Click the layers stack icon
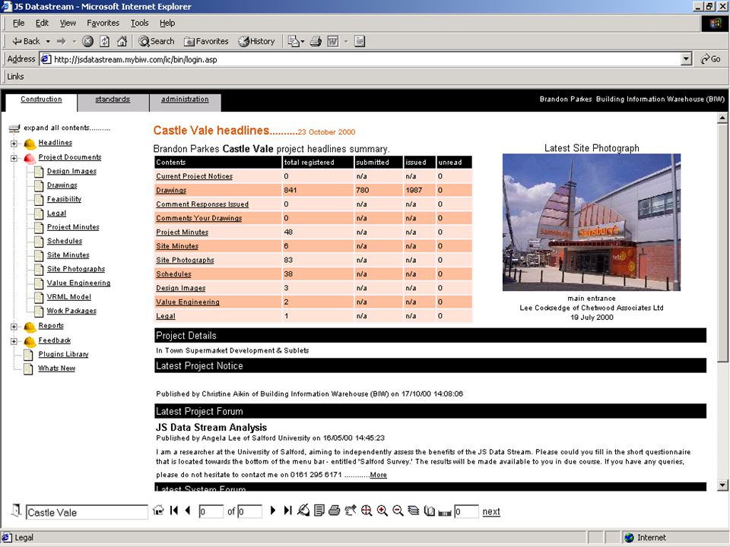Viewport: 730px width, 547px height. tap(414, 511)
